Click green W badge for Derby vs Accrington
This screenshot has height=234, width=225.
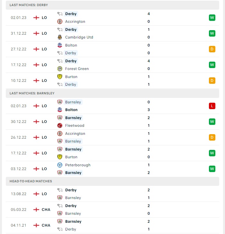point(212,18)
